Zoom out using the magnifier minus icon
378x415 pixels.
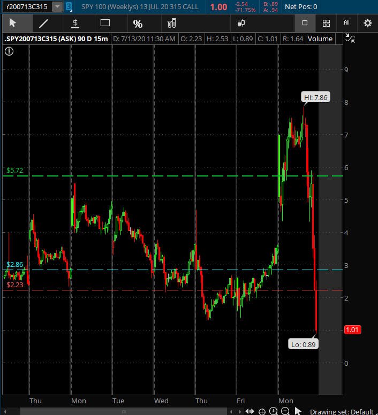[285, 411]
